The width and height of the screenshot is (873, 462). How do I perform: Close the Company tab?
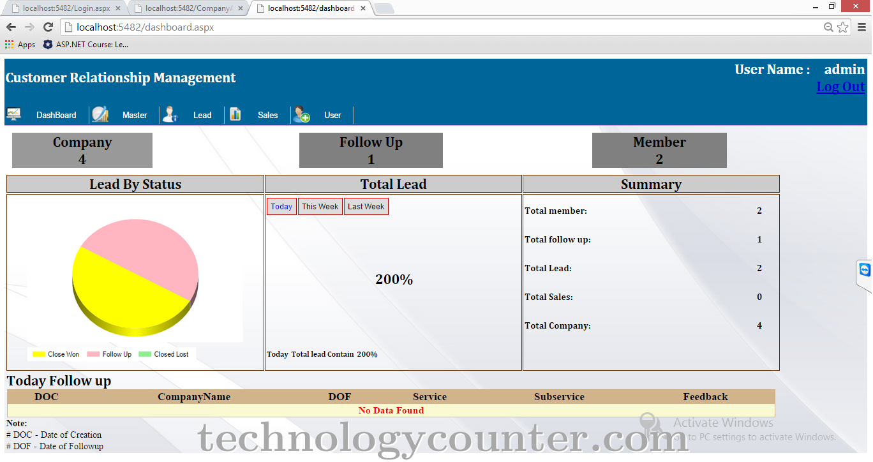coord(240,8)
